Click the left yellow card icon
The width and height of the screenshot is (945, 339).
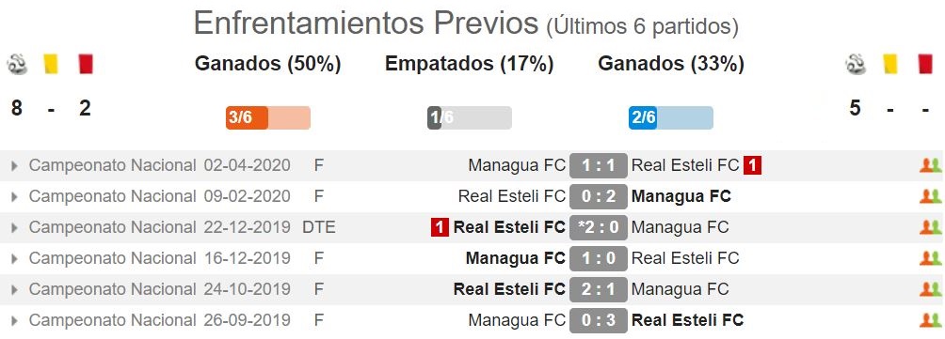point(51,64)
